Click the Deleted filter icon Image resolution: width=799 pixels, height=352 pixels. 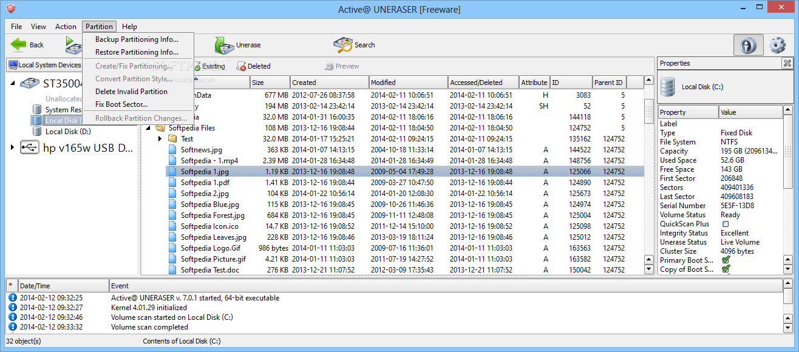pyautogui.click(x=241, y=66)
